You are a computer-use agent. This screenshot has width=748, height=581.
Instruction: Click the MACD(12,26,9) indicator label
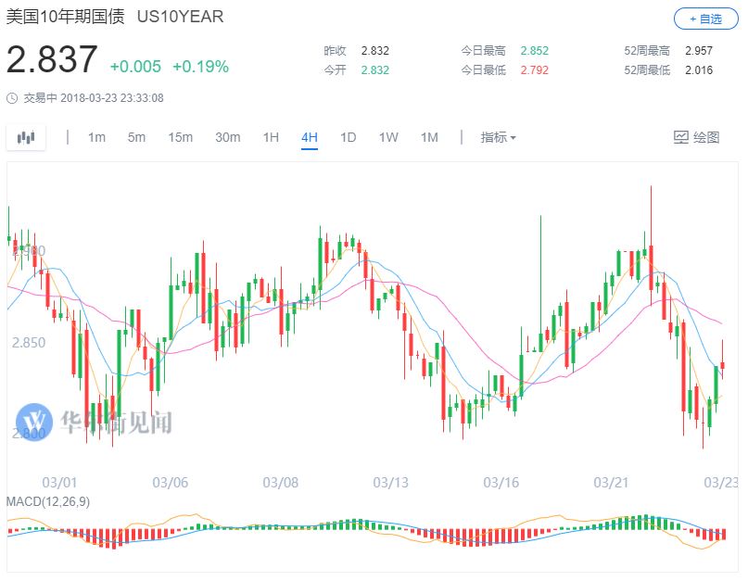(x=47, y=501)
